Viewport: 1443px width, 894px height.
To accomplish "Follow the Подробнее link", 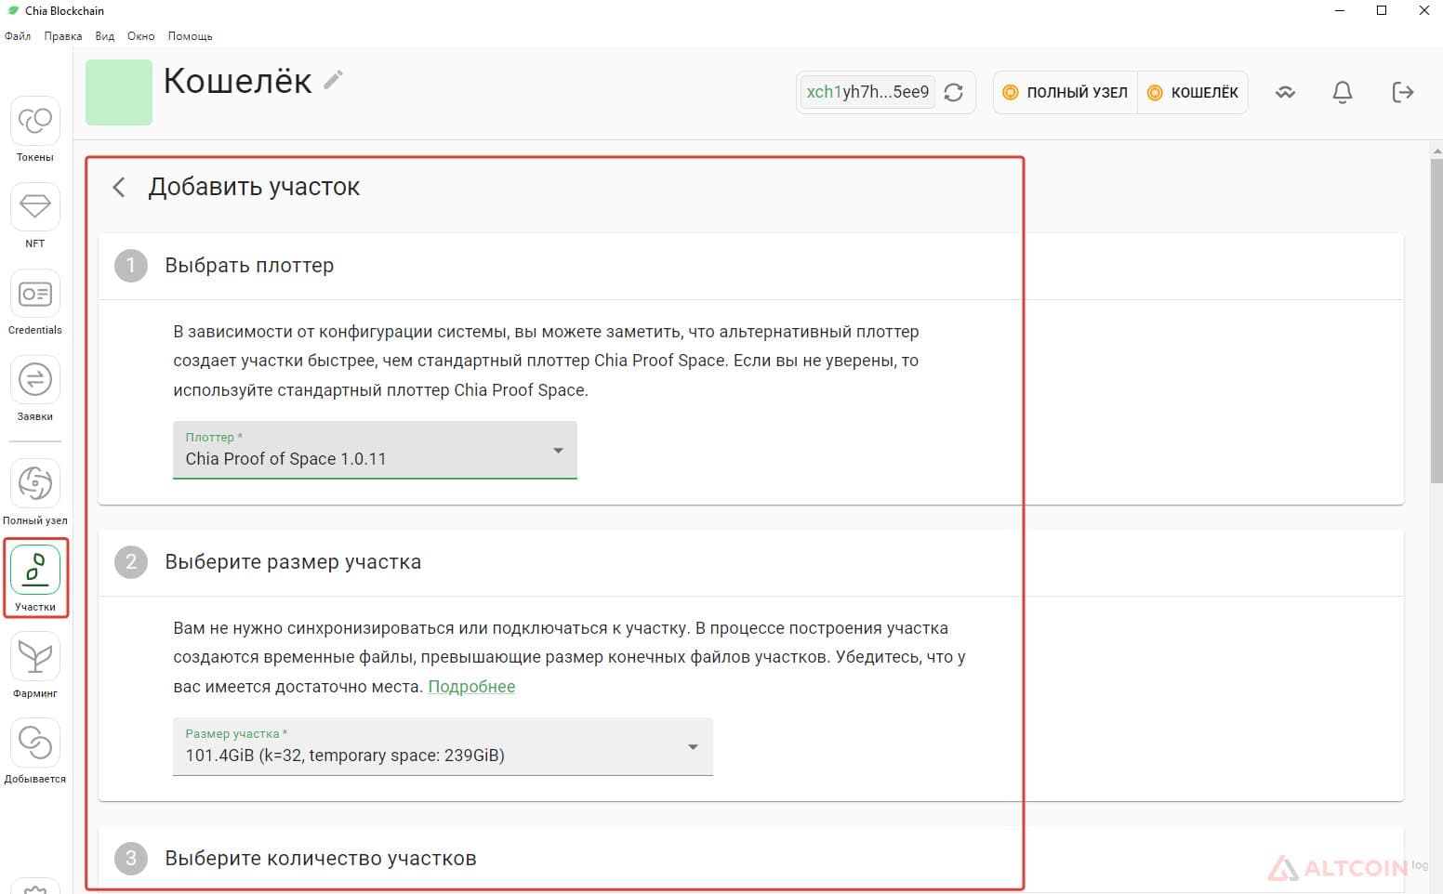I will point(471,687).
